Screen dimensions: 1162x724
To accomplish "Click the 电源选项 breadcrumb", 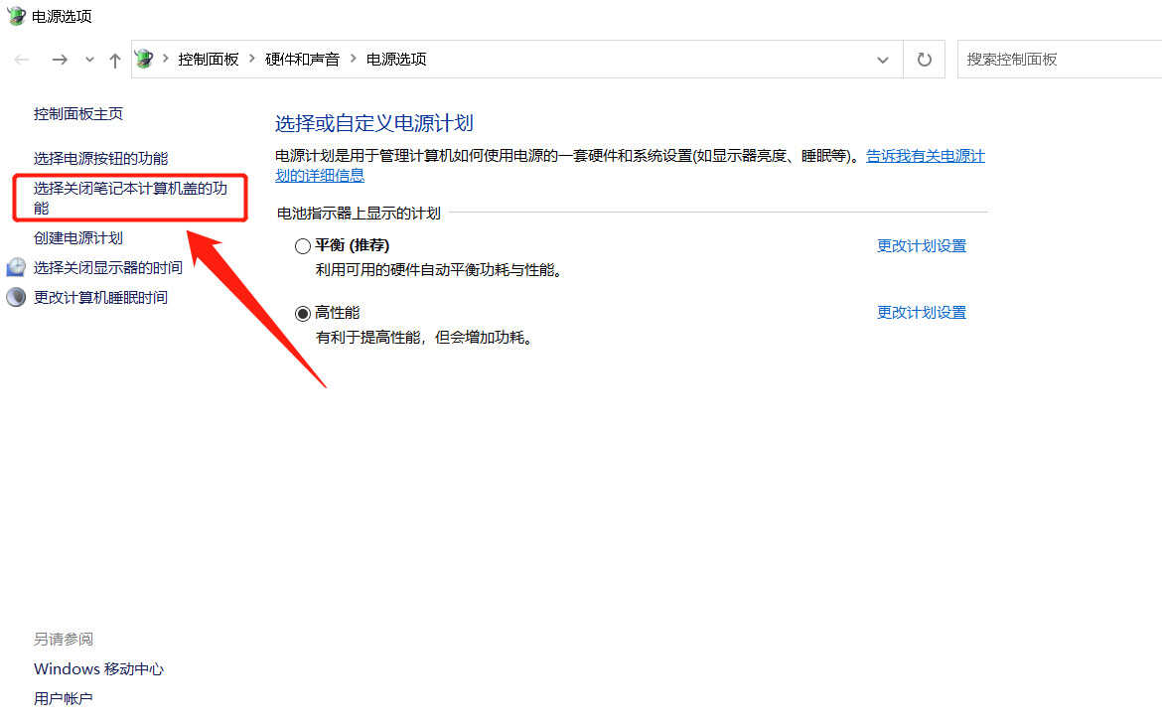I will click(x=396, y=60).
